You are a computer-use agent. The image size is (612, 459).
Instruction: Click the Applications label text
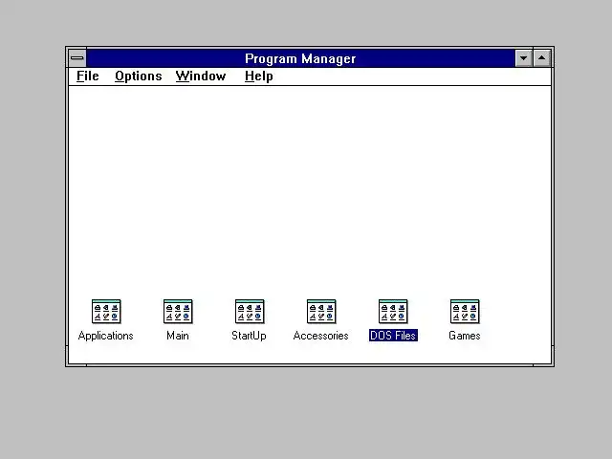(106, 336)
